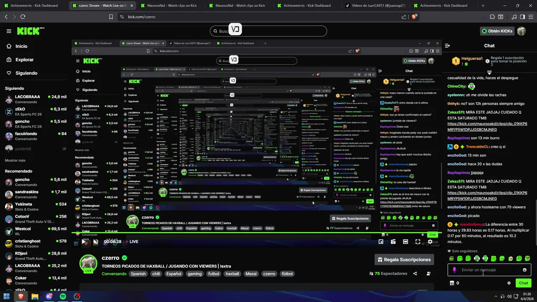Go to Inicio in Kick sidebar
537x302 pixels.
(17, 46)
